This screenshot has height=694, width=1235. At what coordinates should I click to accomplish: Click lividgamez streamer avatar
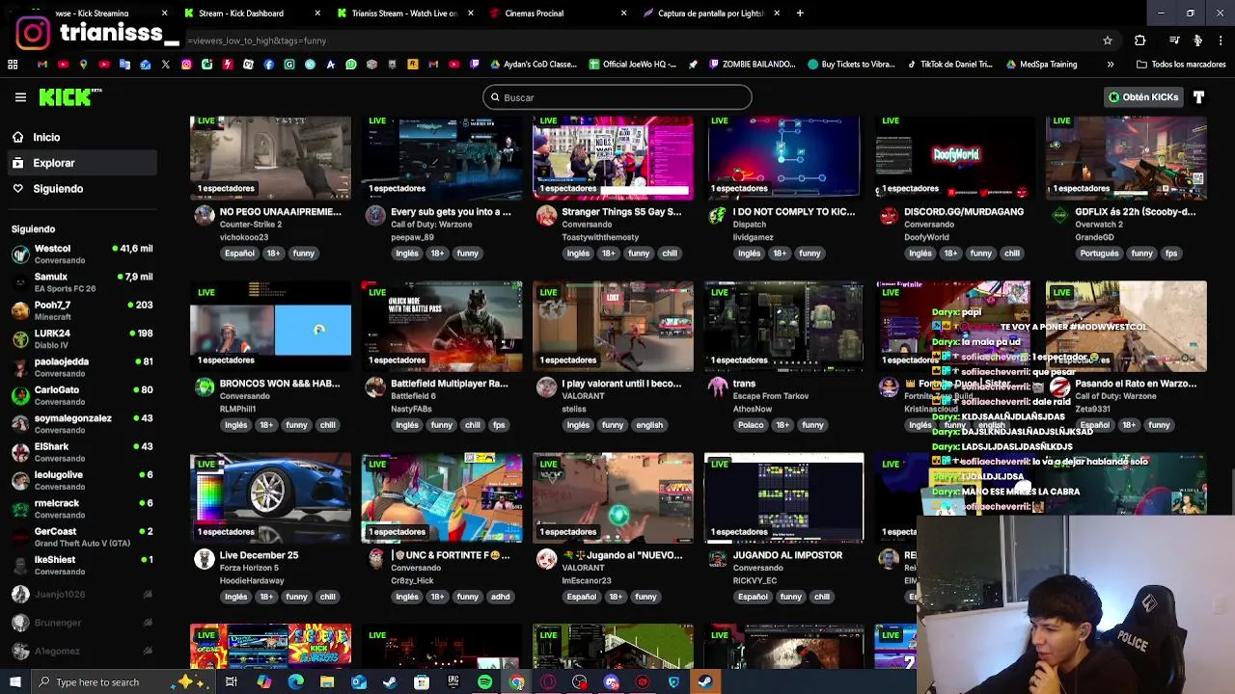717,215
